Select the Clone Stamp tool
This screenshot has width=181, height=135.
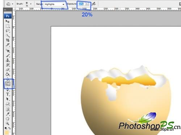coord(8,60)
